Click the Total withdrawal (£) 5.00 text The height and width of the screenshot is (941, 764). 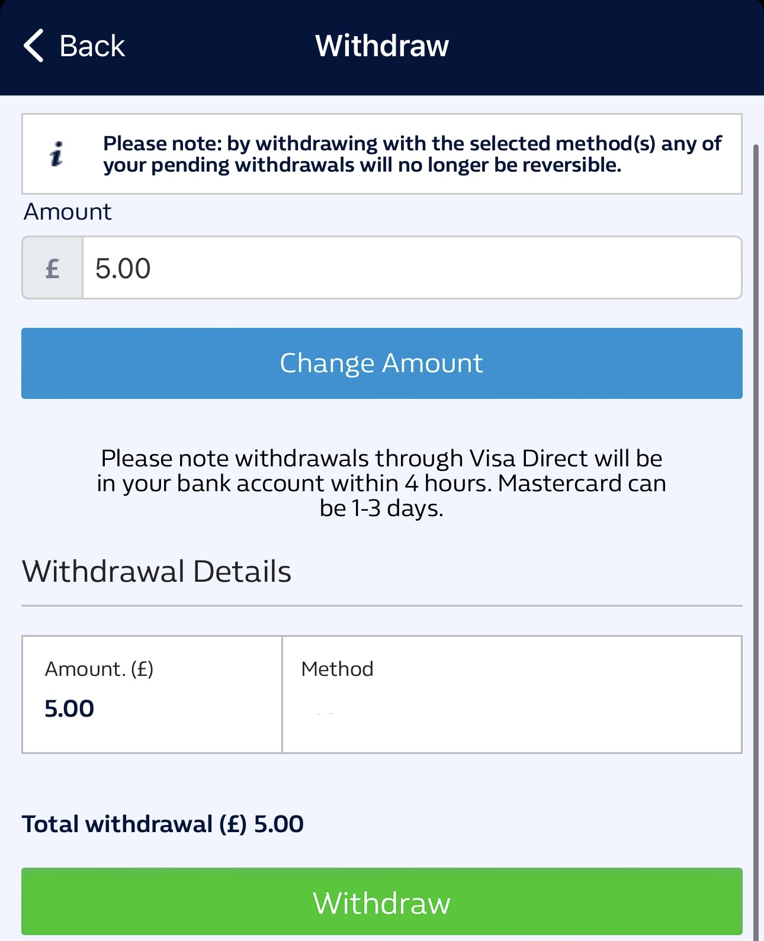click(162, 823)
